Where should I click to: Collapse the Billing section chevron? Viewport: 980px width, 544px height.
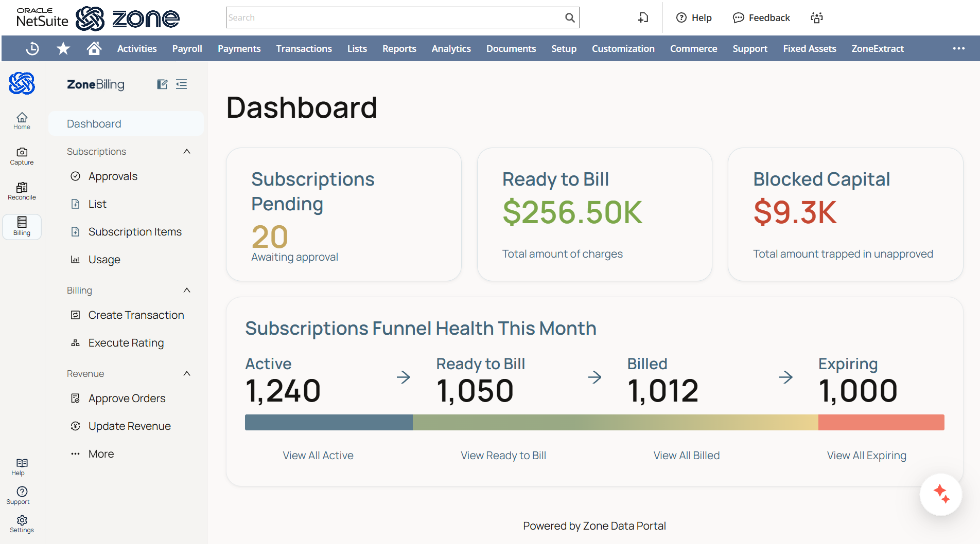pos(187,291)
